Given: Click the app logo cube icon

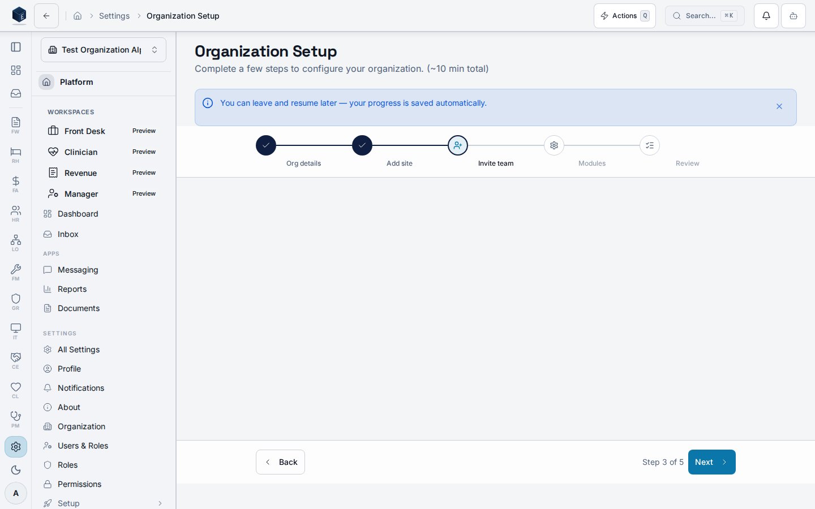Looking at the screenshot, I should pos(19,15).
